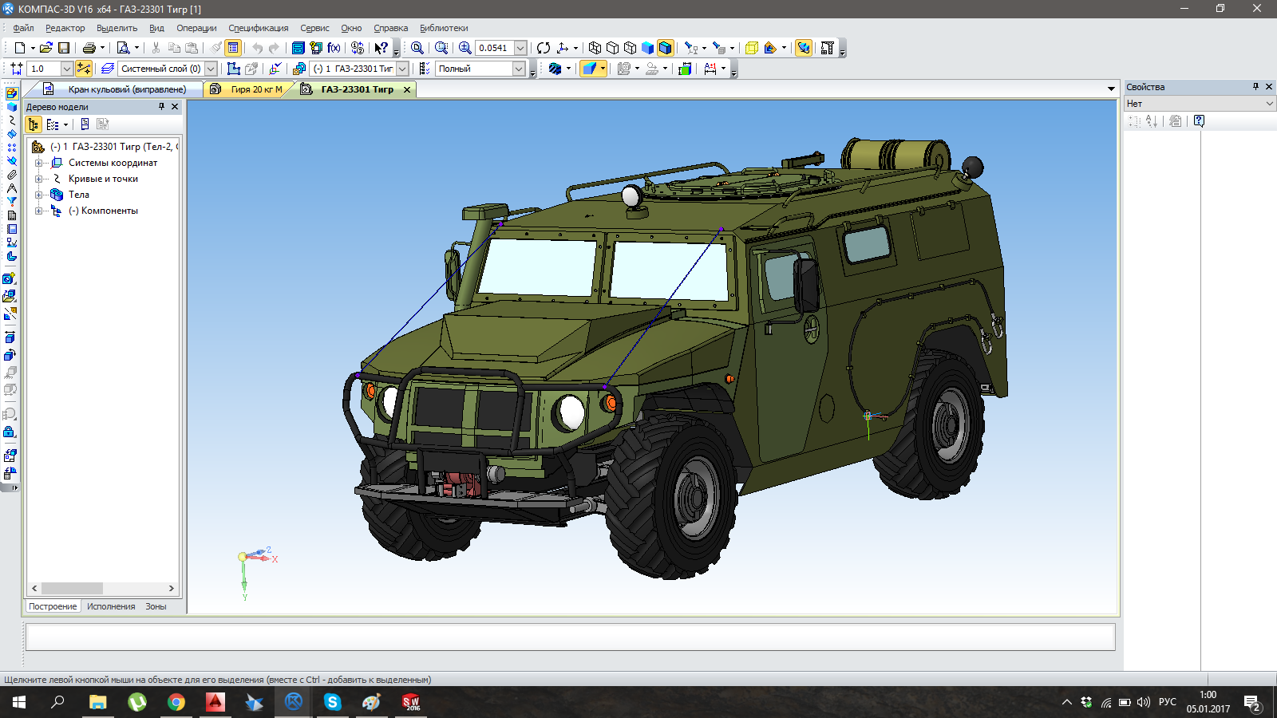Image resolution: width=1277 pixels, height=718 pixels.
Task: Expand the Тела tree node
Action: click(38, 195)
